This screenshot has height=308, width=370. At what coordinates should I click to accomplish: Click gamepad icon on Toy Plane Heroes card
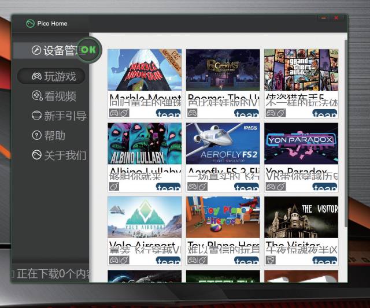pos(193,261)
